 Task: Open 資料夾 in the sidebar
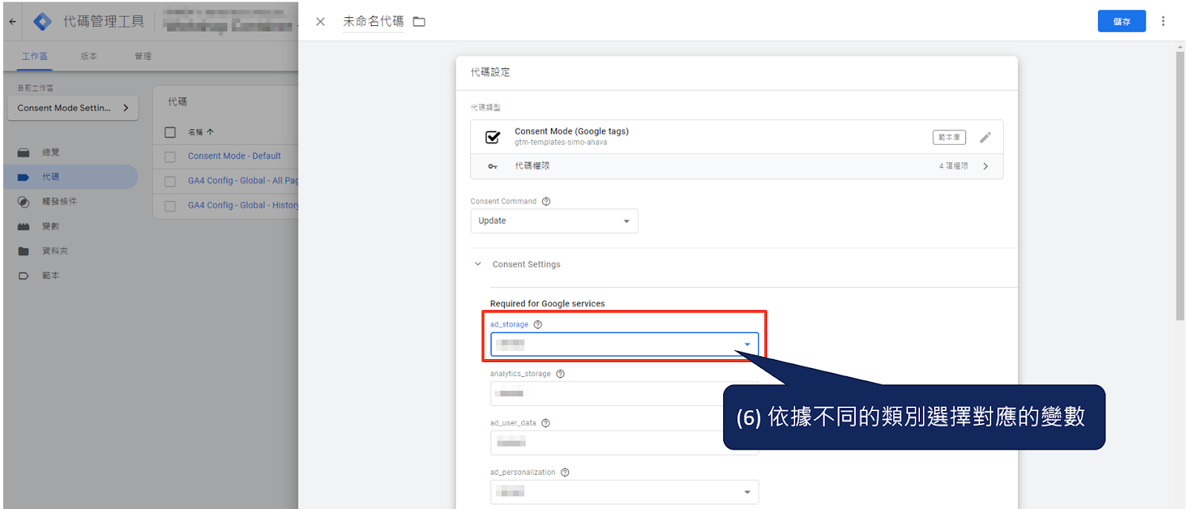click(55, 251)
